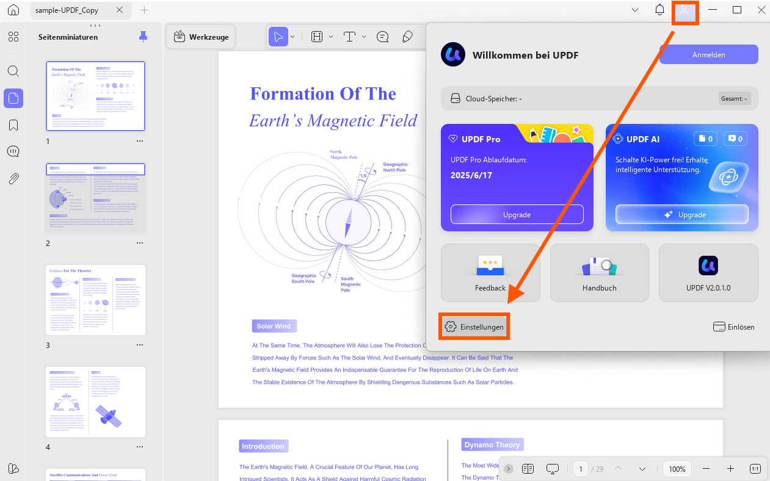Expand the pointer tool dropdown arrow

[x=292, y=37]
